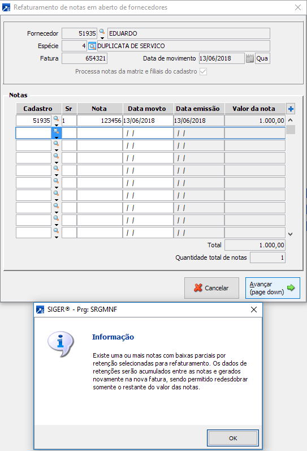Viewport: 307px width, 451px height.
Task: Click the highlighted magnifier in the second notes row
Action: [x=57, y=131]
